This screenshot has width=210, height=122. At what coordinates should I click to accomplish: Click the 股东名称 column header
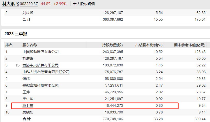pyautogui.click(x=30, y=45)
